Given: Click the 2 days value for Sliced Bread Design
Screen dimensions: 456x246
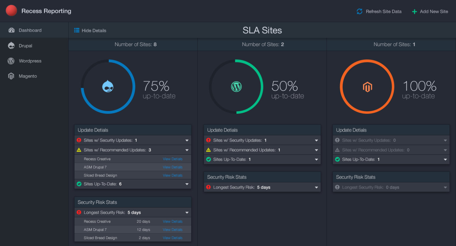Looking at the screenshot, I should click(x=144, y=238).
